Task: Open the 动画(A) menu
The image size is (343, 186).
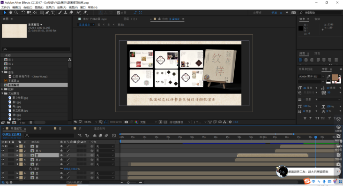Action: pyautogui.click(x=61, y=8)
